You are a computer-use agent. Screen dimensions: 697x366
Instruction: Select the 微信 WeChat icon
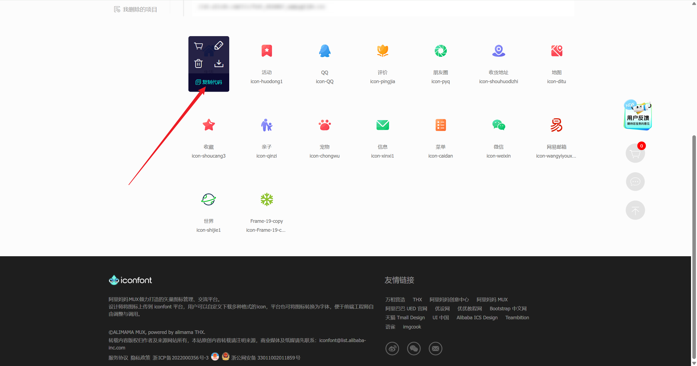[x=499, y=125]
